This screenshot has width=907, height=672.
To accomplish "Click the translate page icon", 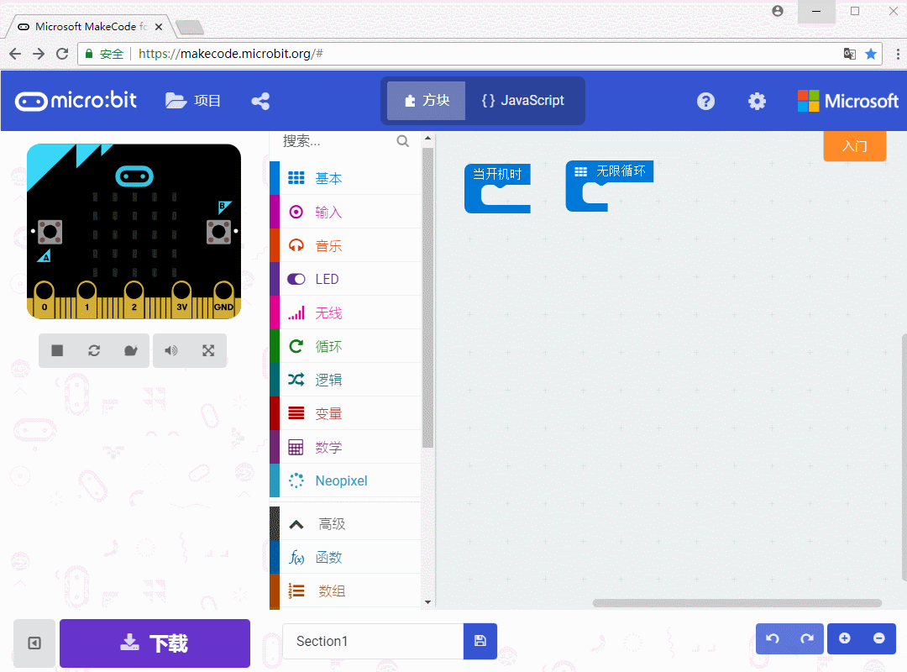I will click(850, 54).
